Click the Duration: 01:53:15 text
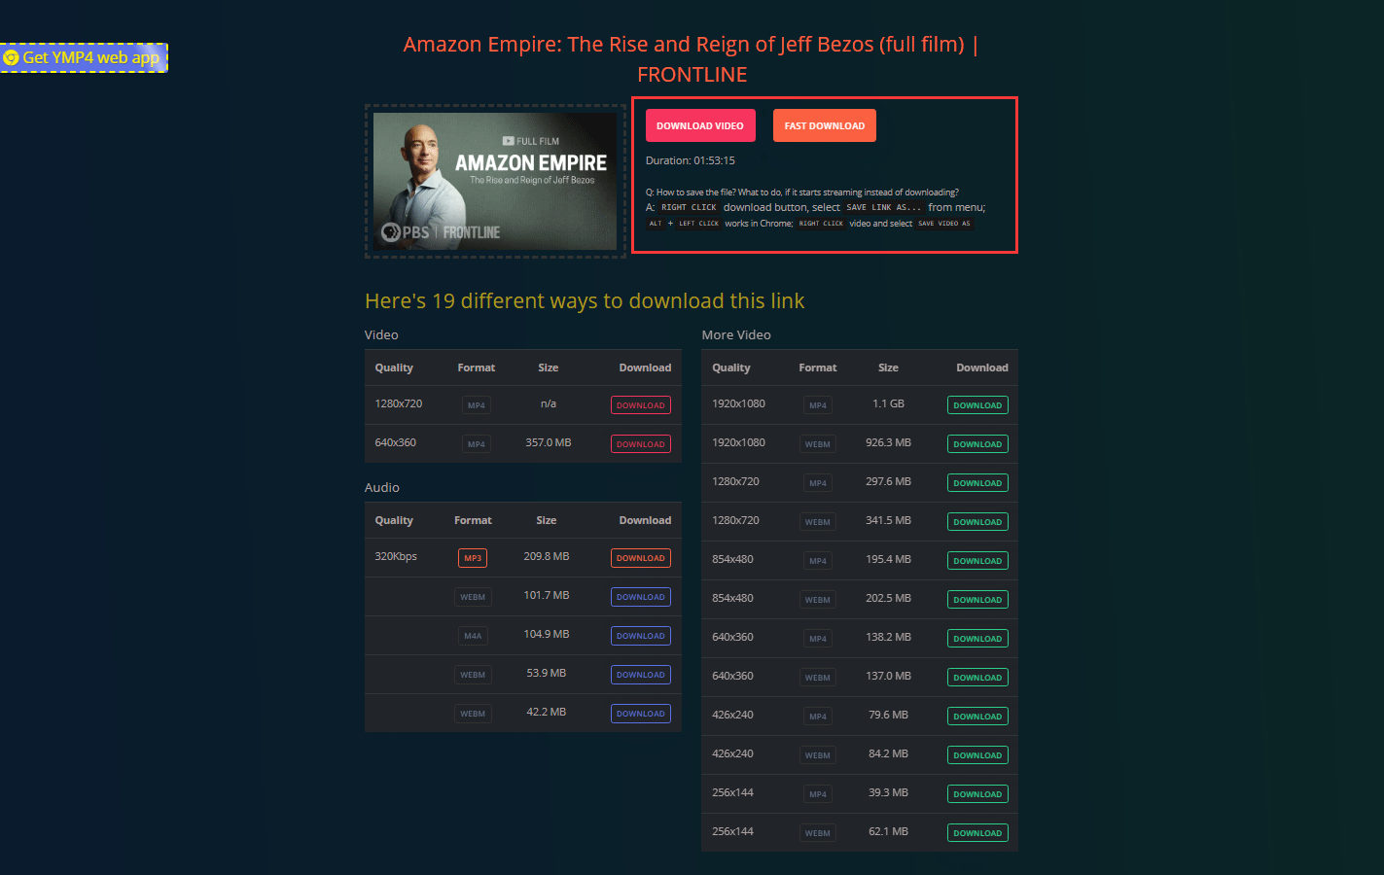Viewport: 1384px width, 875px height. pos(691,160)
